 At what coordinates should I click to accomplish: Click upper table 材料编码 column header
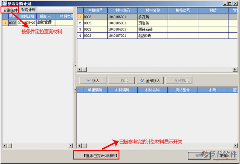[123, 10]
